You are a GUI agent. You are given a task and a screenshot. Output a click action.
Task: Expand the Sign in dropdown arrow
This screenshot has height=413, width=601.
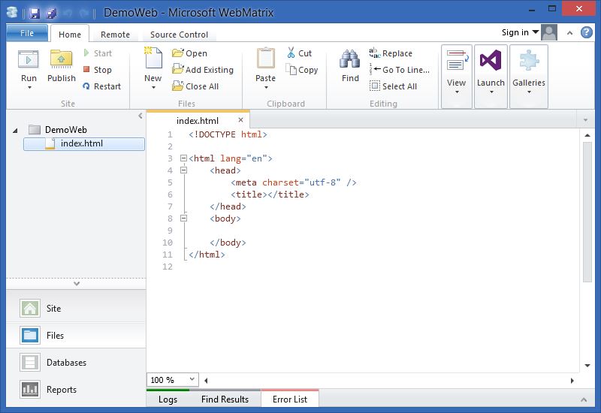pyautogui.click(x=535, y=32)
